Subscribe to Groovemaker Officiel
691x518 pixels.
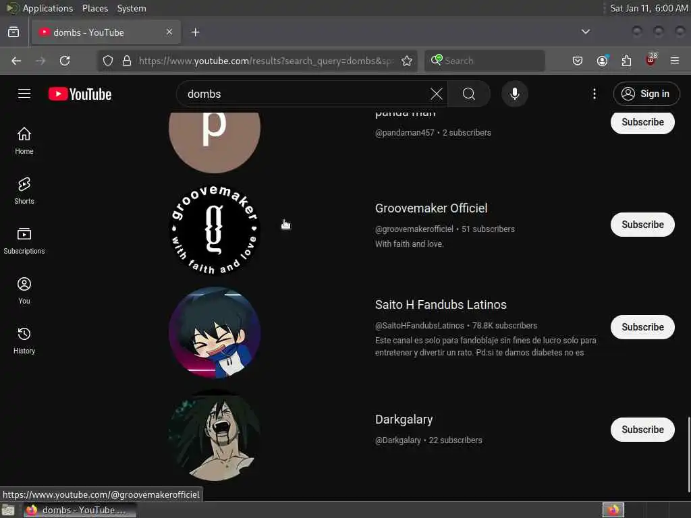[x=642, y=225]
